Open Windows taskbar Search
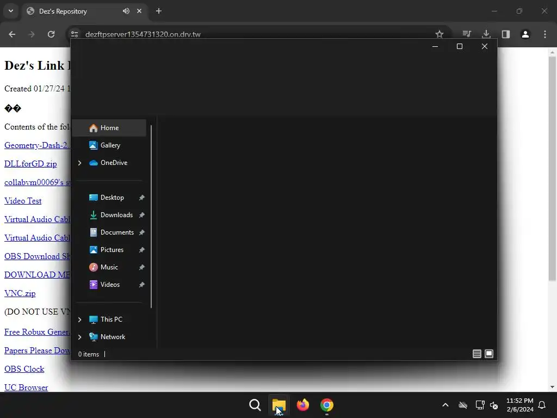The height and width of the screenshot is (418, 557). click(x=255, y=405)
